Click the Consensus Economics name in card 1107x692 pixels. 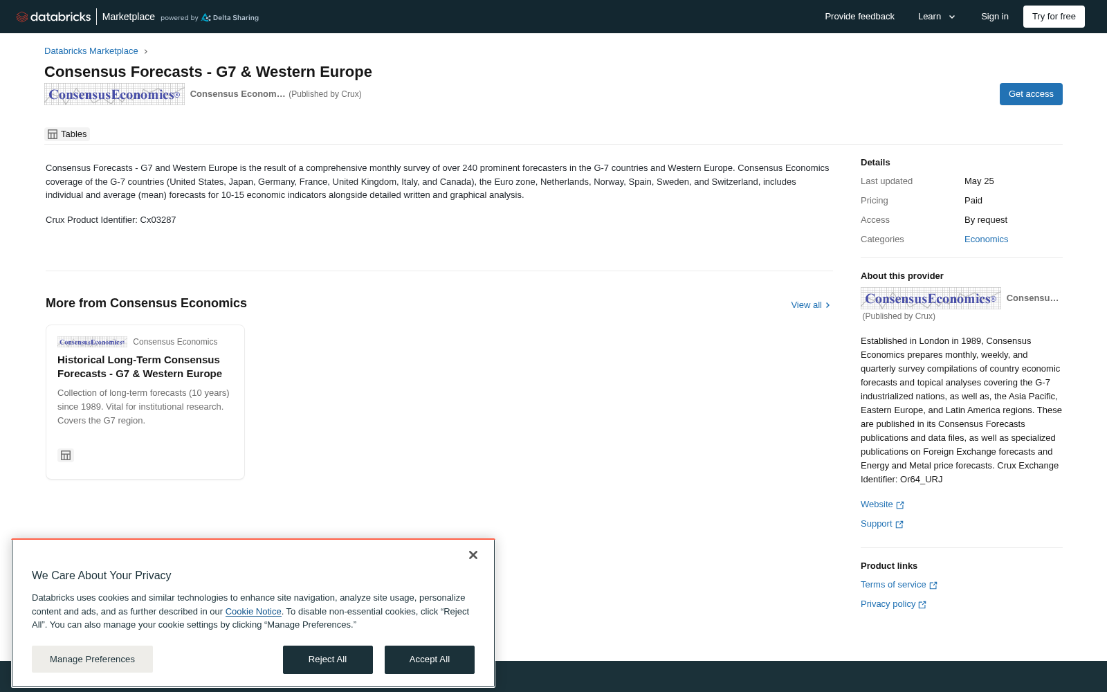point(175,342)
